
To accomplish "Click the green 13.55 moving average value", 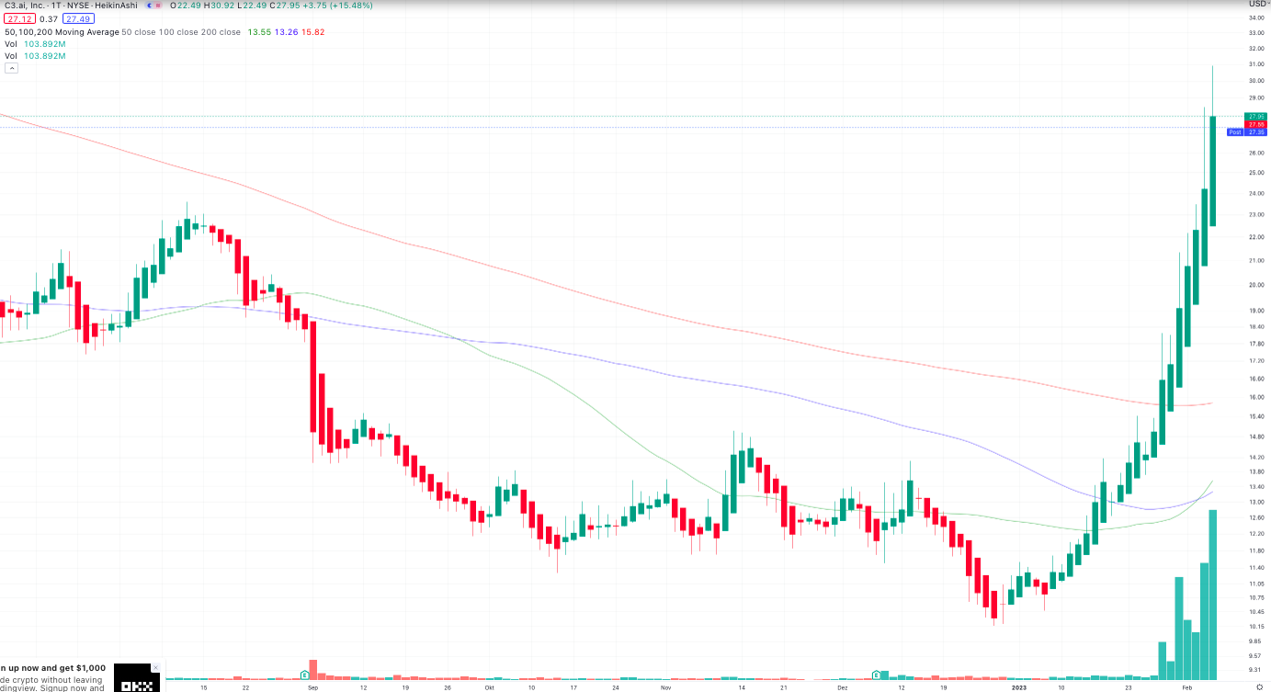I will (x=261, y=31).
